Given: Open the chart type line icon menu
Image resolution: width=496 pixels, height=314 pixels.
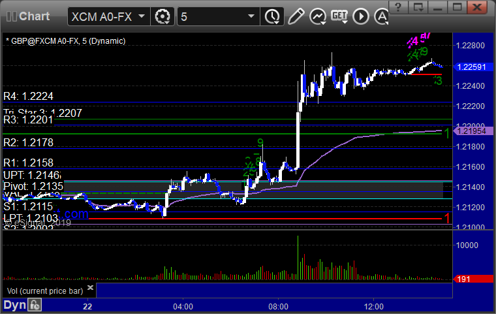Looking at the screenshot, I should [x=318, y=16].
